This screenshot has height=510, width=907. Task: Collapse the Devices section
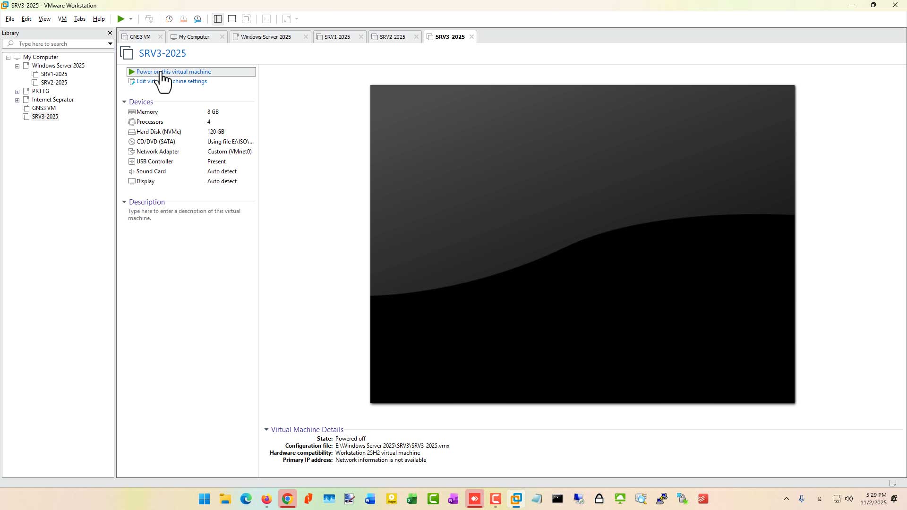pyautogui.click(x=124, y=102)
